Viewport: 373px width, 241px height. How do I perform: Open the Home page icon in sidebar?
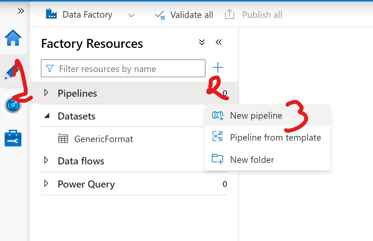click(13, 38)
